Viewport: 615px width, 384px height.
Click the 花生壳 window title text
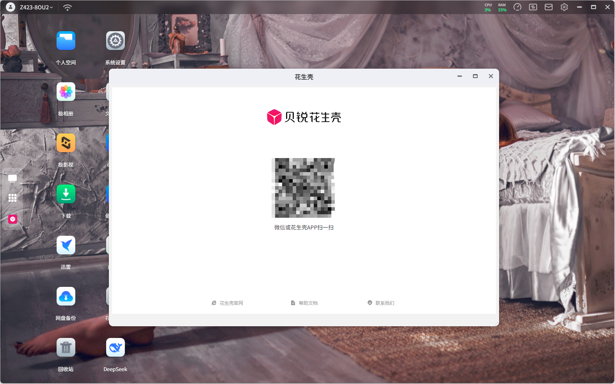[x=304, y=77]
